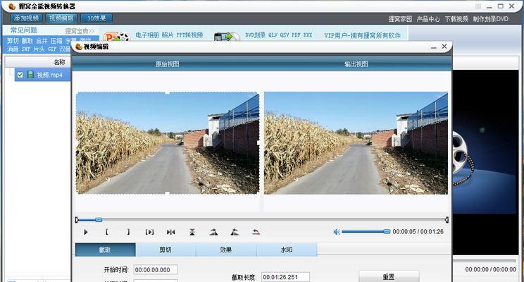Screen dimensions: 524x282
Task: Click the 添加视频 button
Action: [x=26, y=18]
